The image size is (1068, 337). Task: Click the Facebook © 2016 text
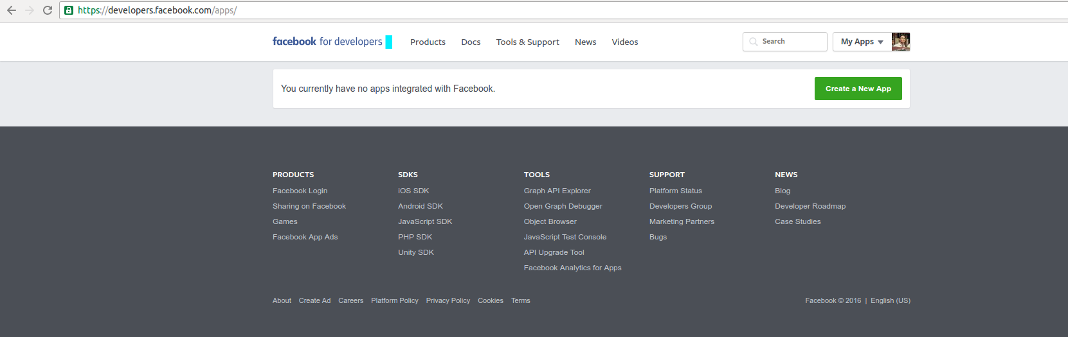point(833,300)
